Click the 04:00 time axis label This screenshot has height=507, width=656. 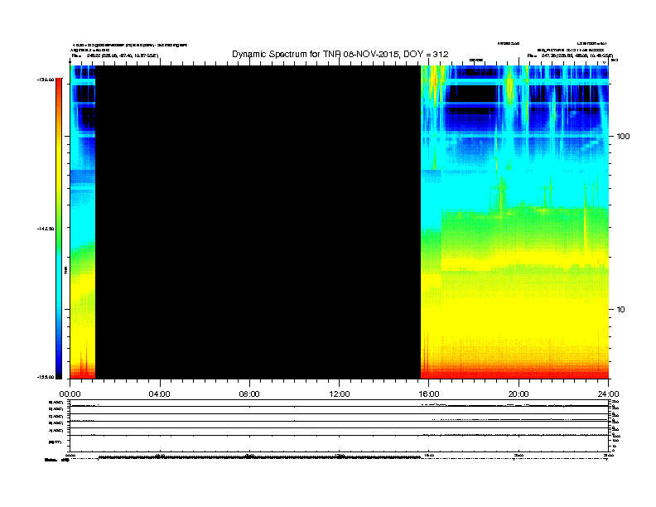tap(159, 394)
